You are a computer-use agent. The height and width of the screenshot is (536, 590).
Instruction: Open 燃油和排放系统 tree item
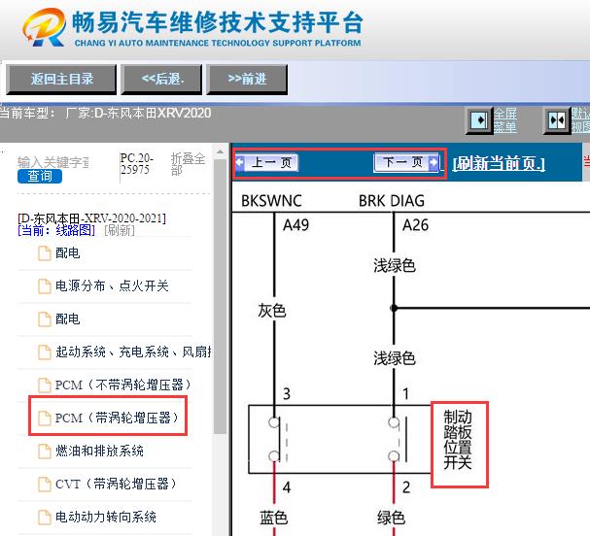click(x=99, y=451)
